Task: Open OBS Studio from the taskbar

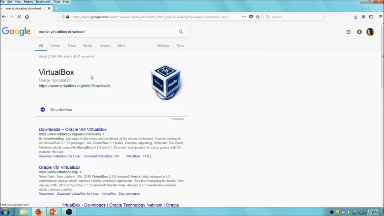Action: click(x=69, y=212)
